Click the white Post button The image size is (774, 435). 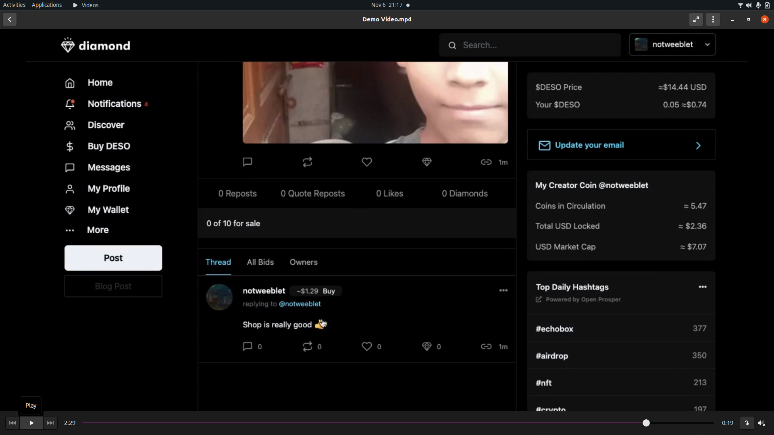[x=113, y=258]
